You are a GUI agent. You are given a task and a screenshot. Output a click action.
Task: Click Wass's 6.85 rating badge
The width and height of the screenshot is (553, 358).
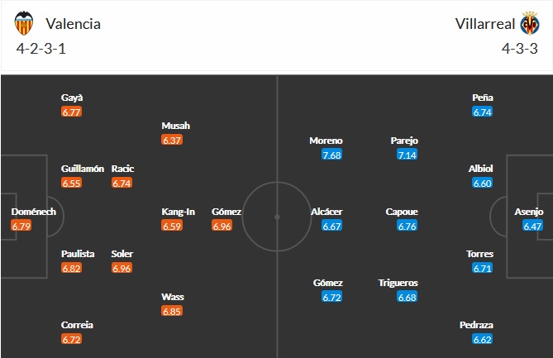(172, 311)
